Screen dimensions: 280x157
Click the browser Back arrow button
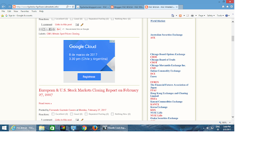pos(3,7)
